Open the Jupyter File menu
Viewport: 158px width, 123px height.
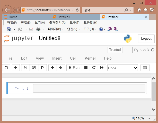pos(10,58)
